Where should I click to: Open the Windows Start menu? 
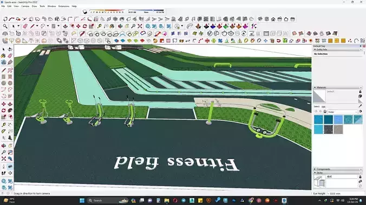click(82, 201)
